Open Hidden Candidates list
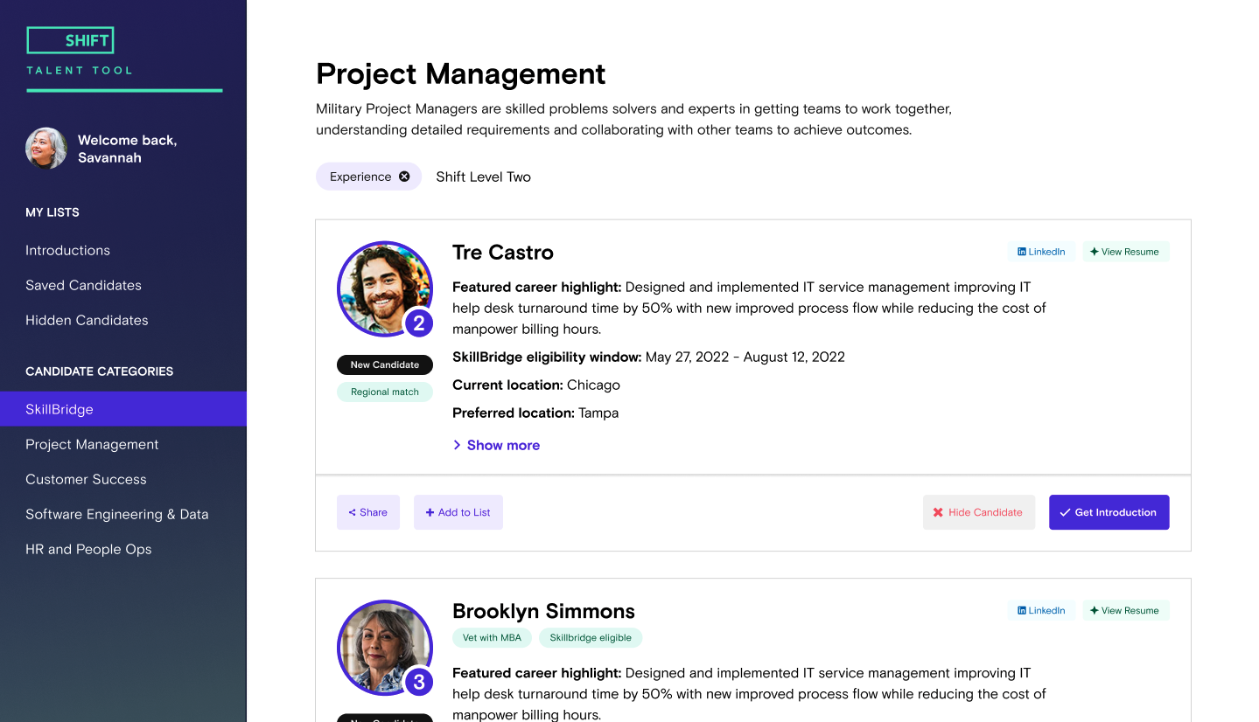The height and width of the screenshot is (722, 1259). (x=87, y=320)
